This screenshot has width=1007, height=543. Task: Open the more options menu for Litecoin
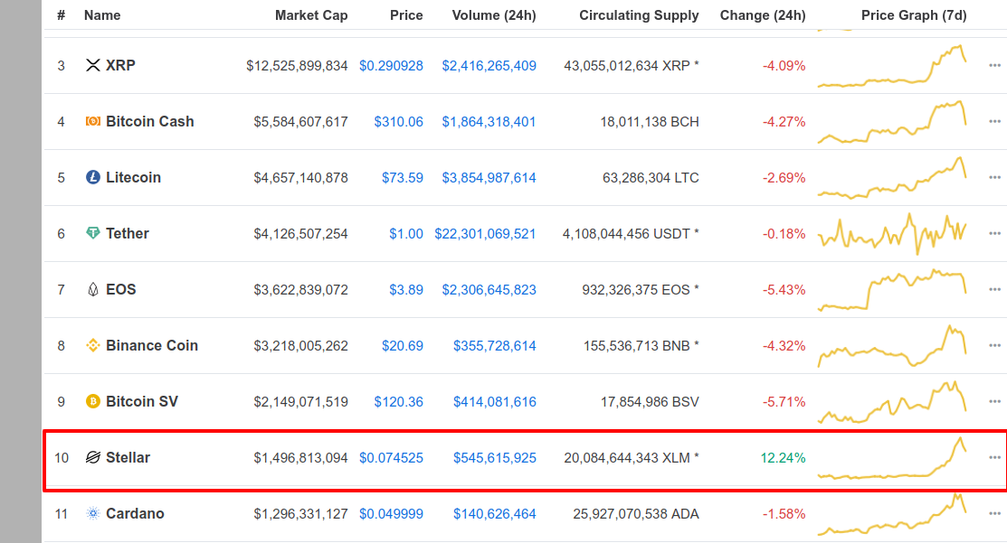pos(995,177)
